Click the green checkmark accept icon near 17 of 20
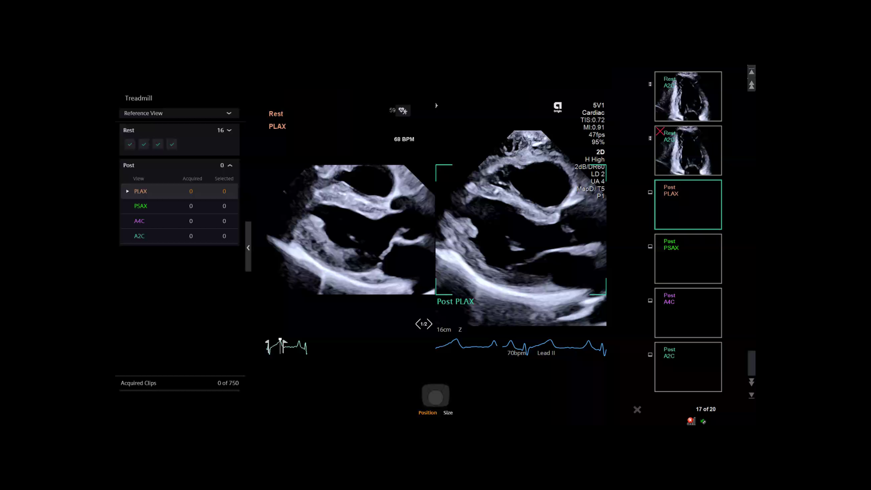This screenshot has height=490, width=871. point(703,421)
